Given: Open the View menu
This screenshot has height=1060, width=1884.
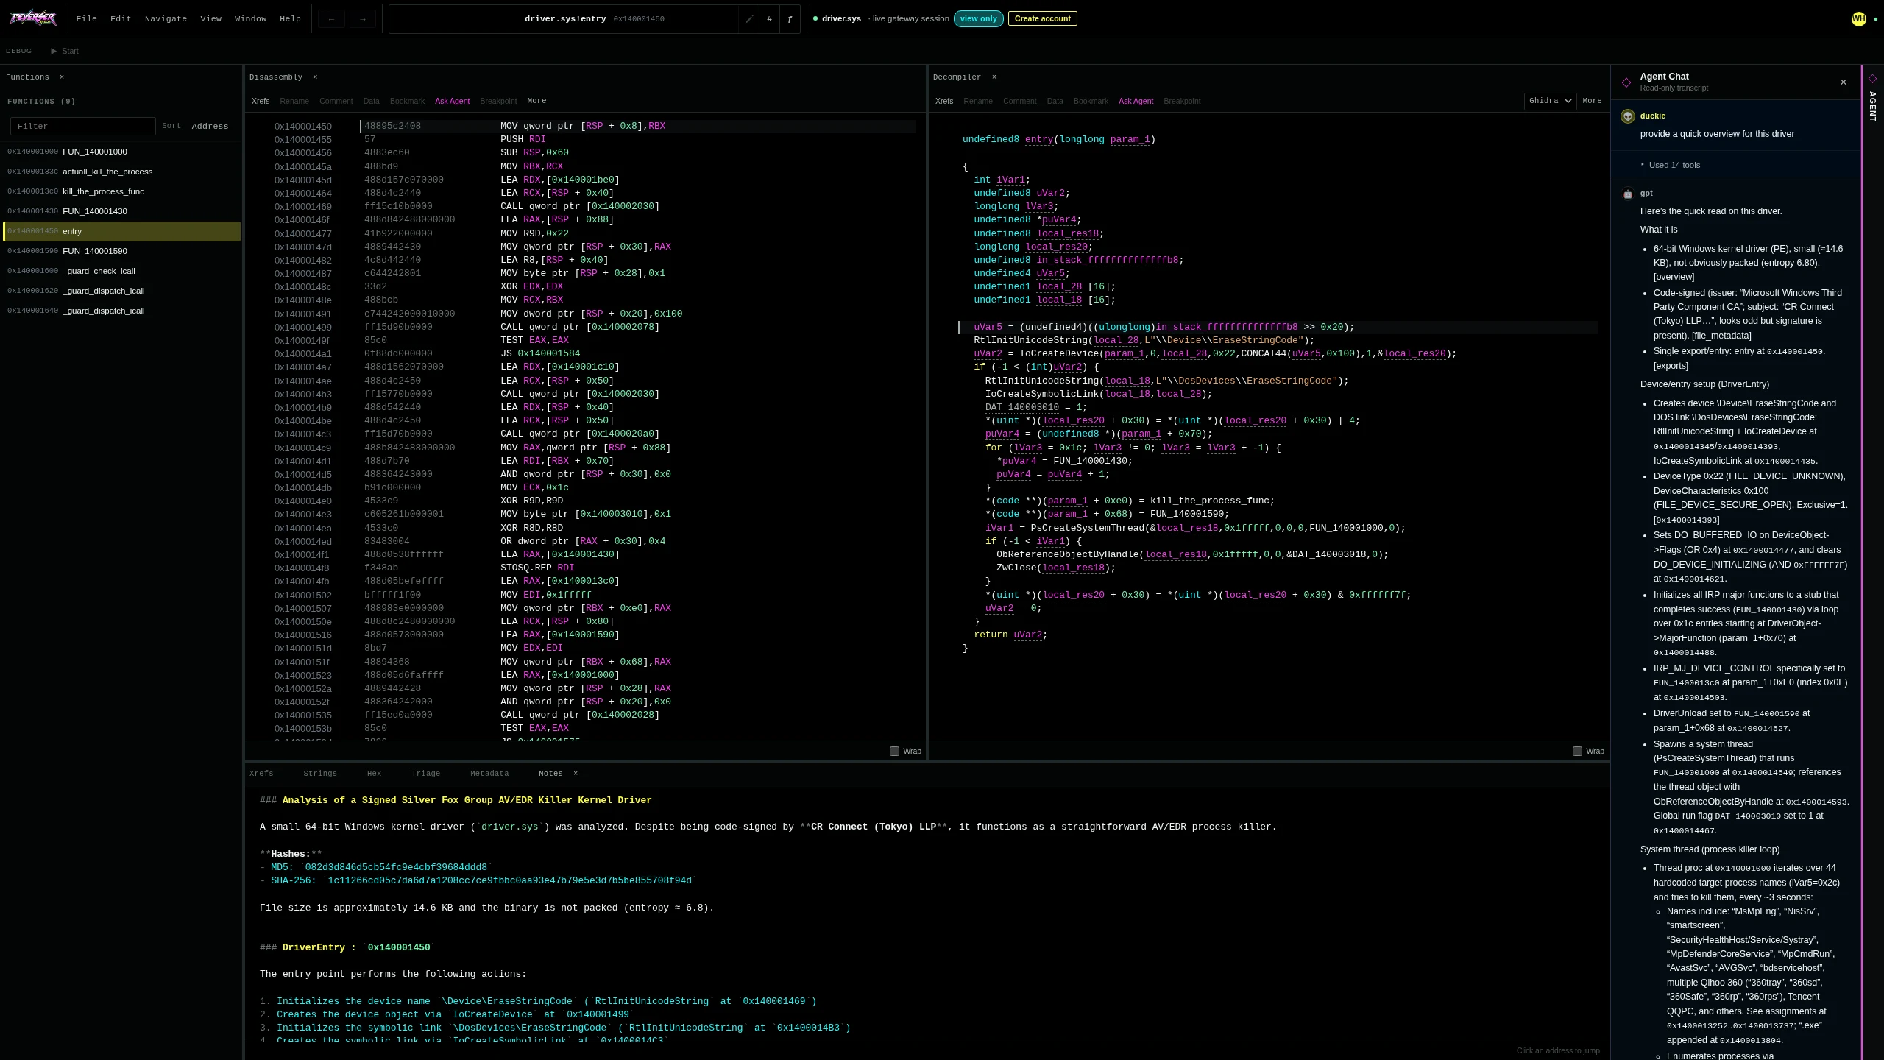Looking at the screenshot, I should [210, 19].
